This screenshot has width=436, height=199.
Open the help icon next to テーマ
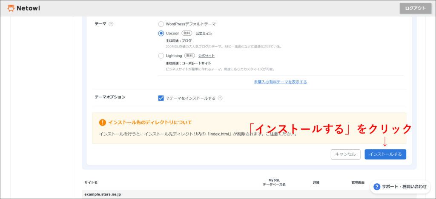[111, 24]
